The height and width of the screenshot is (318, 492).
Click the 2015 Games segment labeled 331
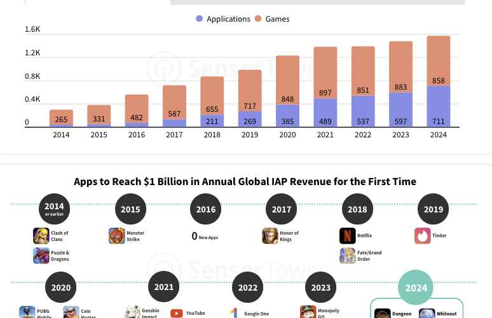click(x=99, y=115)
